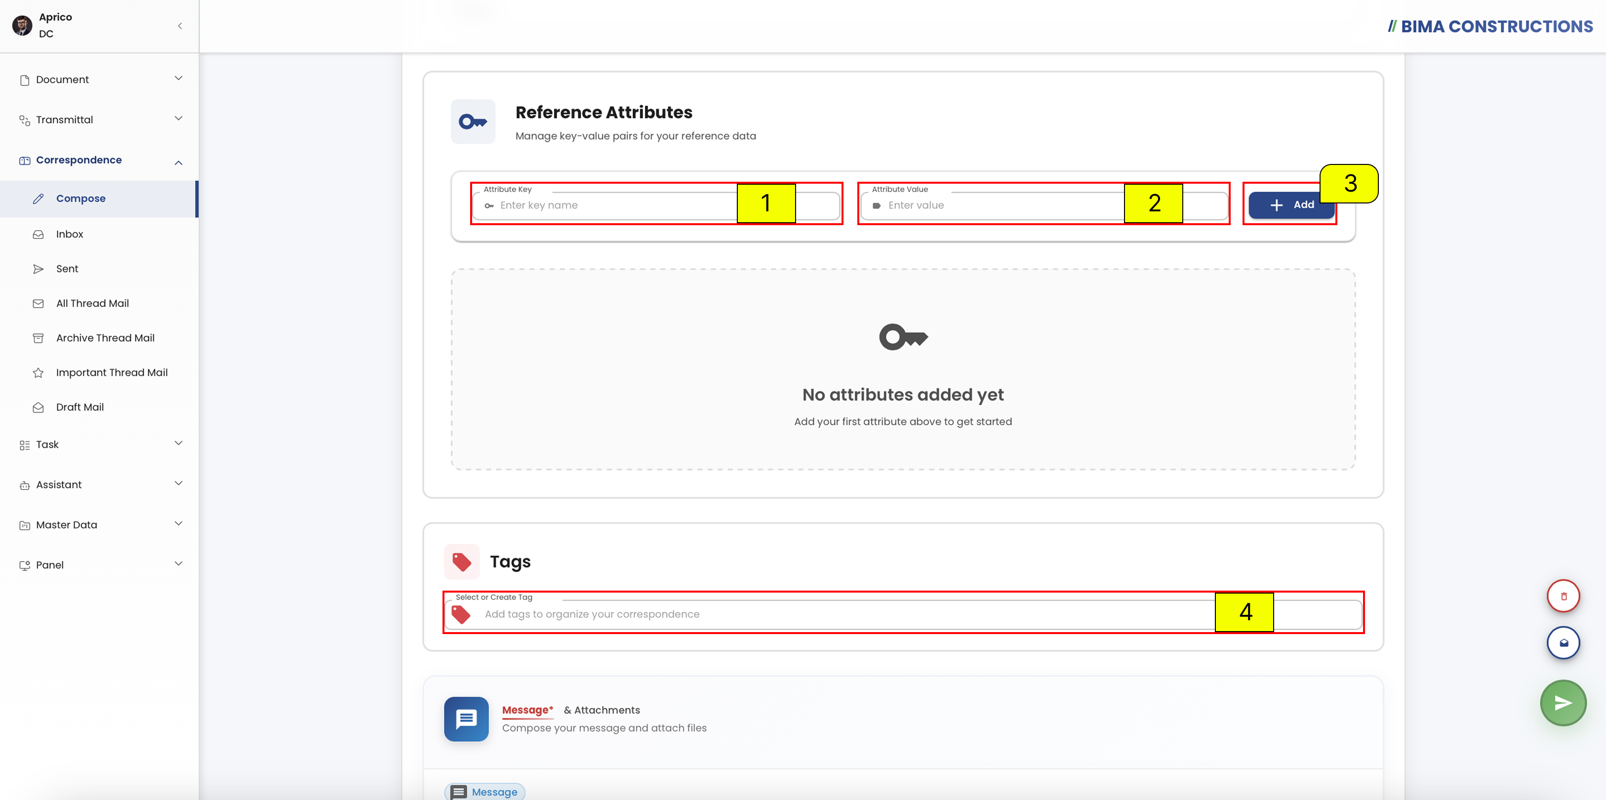Click the Sent paper-plane icon in sidebar
Screen dimensions: 1606x800
(38, 269)
